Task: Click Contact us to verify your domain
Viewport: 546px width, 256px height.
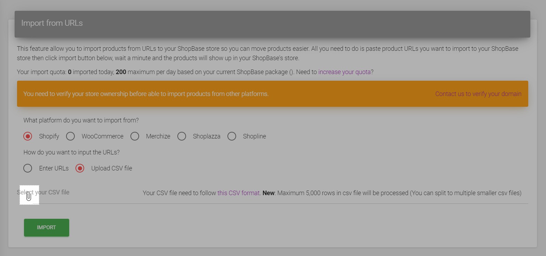Action: tap(478, 94)
